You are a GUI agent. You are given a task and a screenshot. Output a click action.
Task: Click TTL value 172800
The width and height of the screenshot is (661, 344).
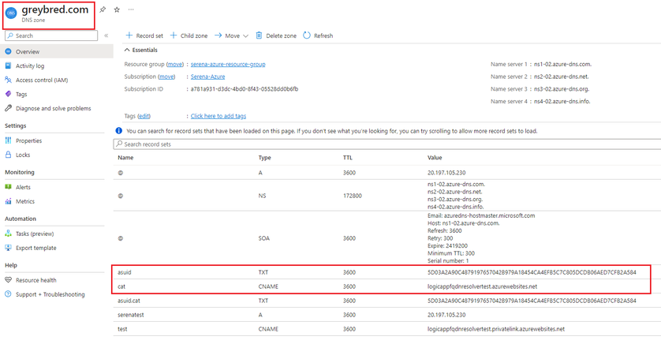pos(353,196)
